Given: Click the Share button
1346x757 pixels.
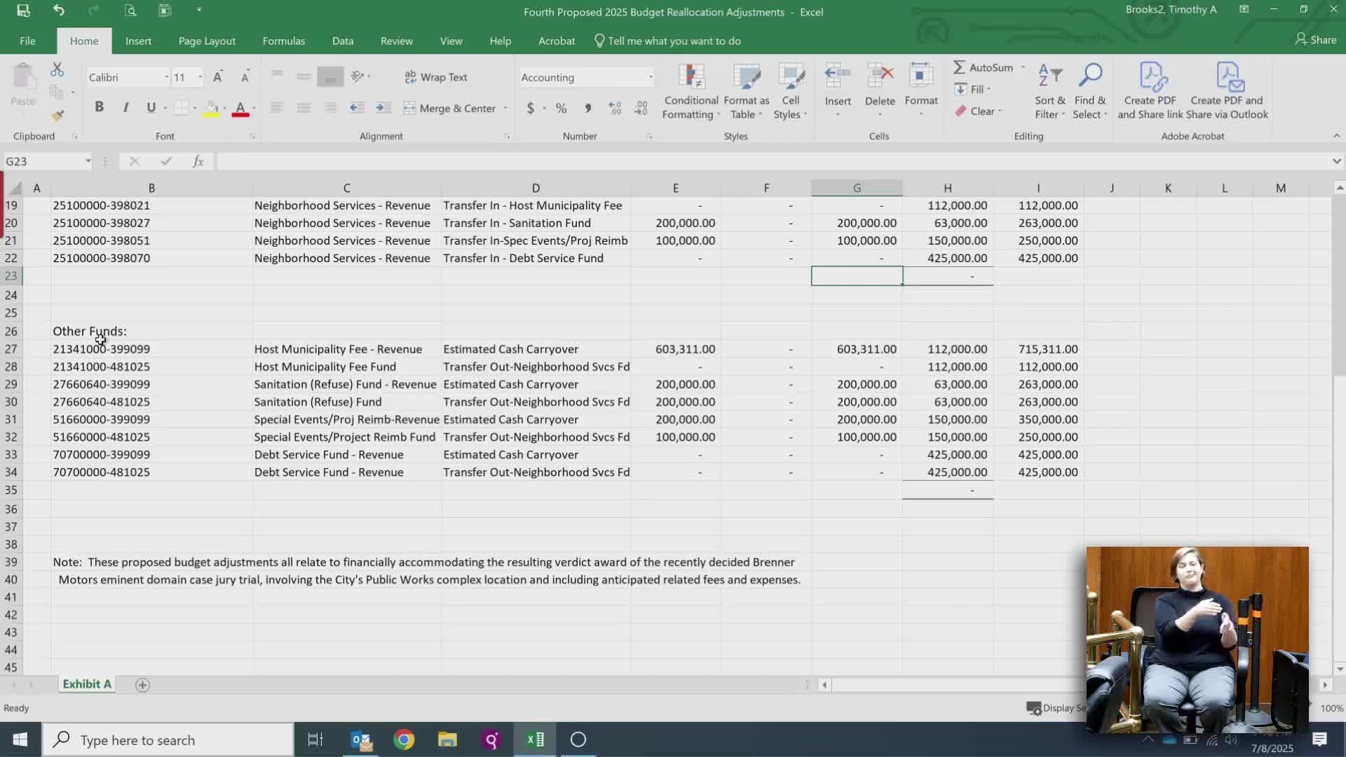Looking at the screenshot, I should pos(1315,40).
